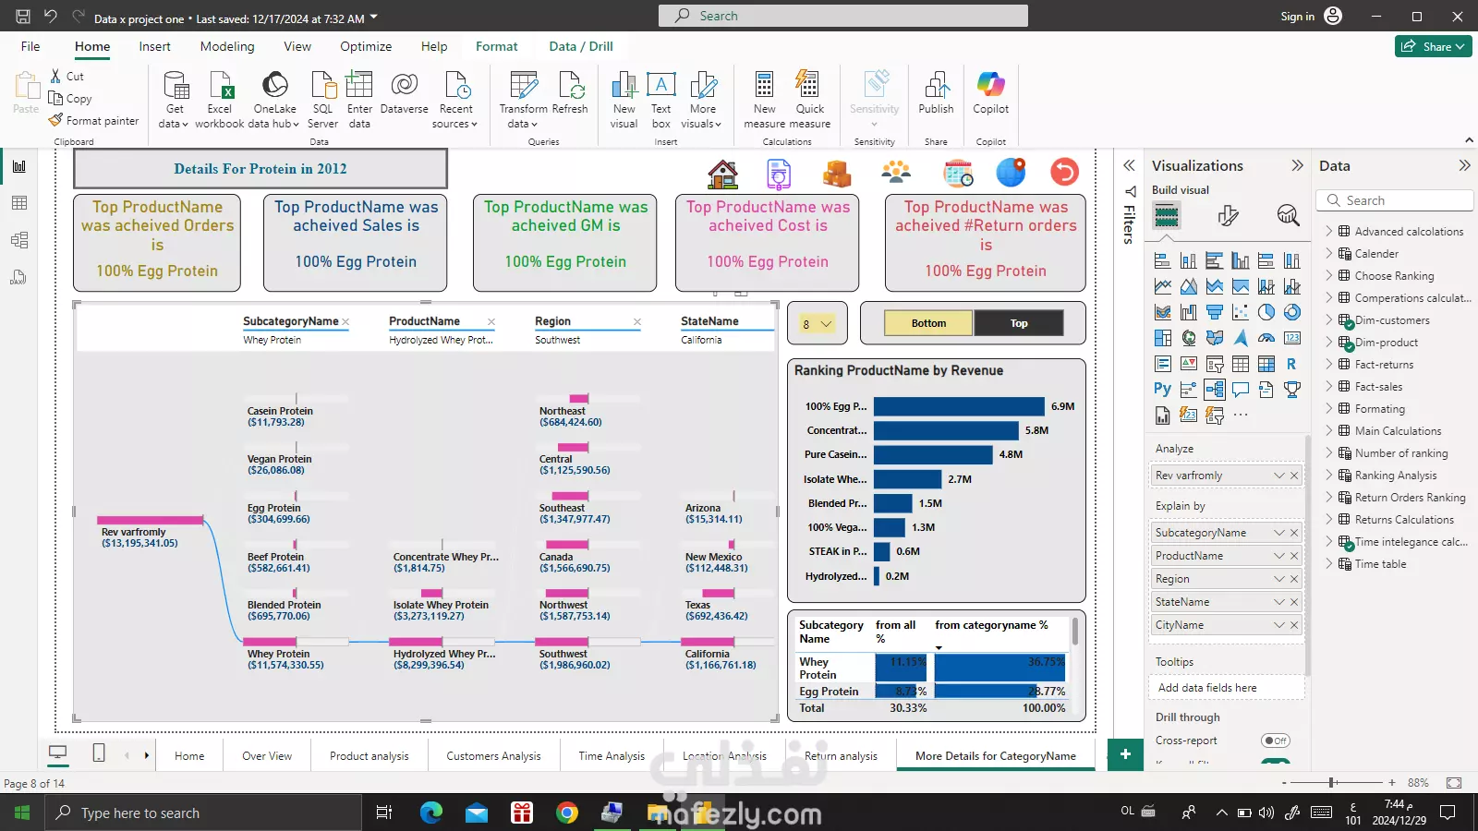1478x831 pixels.
Task: Click the Transform data icon
Action: coord(524,86)
